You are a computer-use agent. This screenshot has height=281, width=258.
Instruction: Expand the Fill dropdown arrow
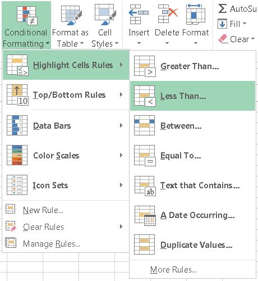pos(245,24)
